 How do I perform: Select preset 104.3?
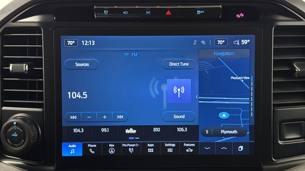pyautogui.click(x=78, y=131)
